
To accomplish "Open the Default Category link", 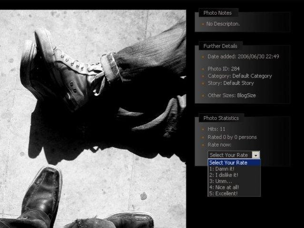I will (x=252, y=76).
